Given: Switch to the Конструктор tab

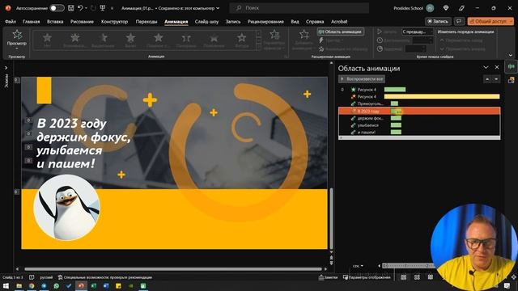Looking at the screenshot, I should [x=114, y=22].
